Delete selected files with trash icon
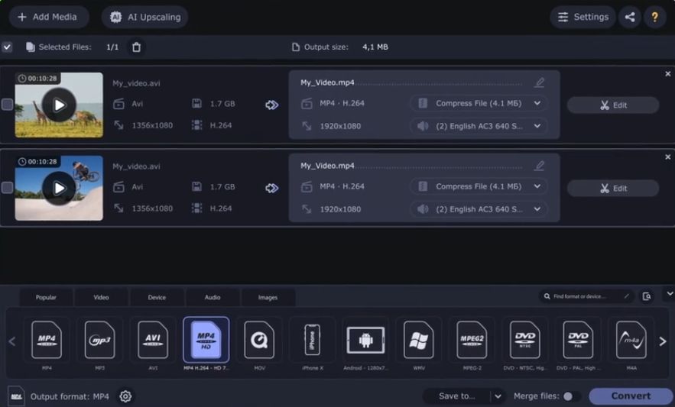 click(136, 47)
